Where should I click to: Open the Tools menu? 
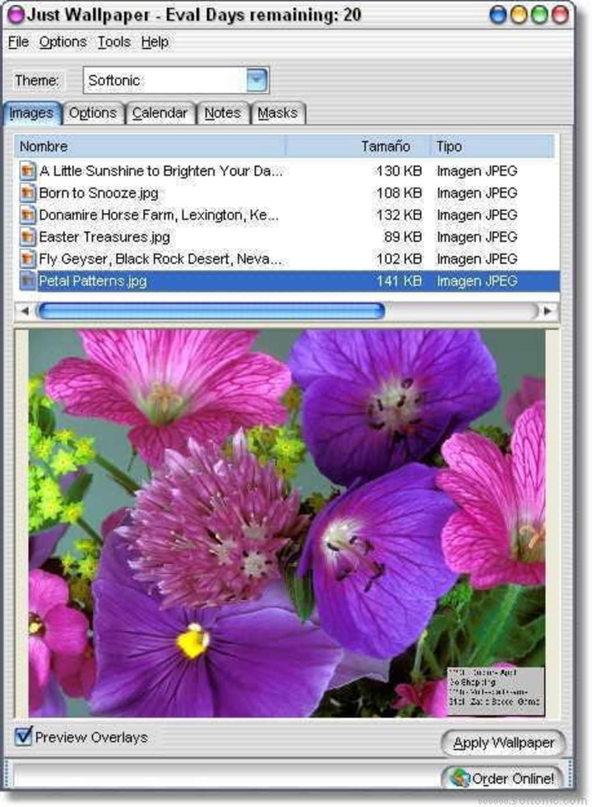(x=114, y=42)
